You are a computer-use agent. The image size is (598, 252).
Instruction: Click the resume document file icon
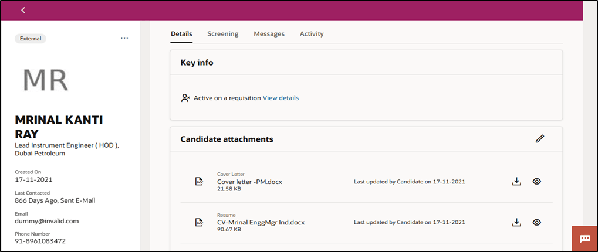pyautogui.click(x=199, y=223)
